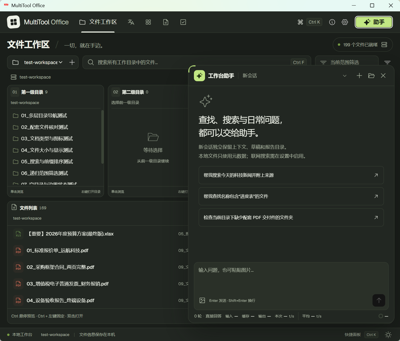Open the filter lines icon at toolbar right

click(387, 62)
